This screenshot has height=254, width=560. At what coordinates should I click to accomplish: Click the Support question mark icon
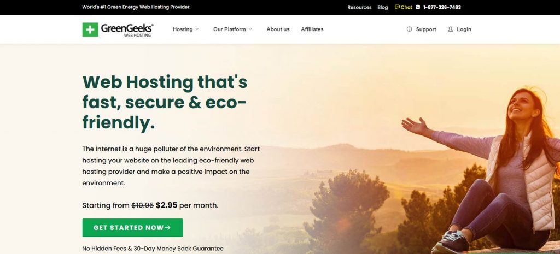pos(409,29)
